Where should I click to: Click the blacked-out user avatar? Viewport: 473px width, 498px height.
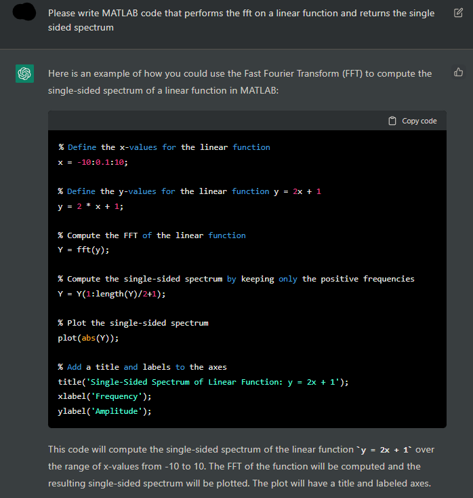point(24,12)
